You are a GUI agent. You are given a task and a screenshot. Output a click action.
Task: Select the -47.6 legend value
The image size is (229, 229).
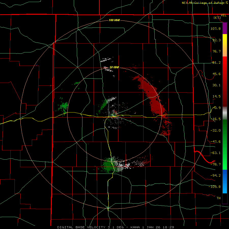tap(216, 141)
